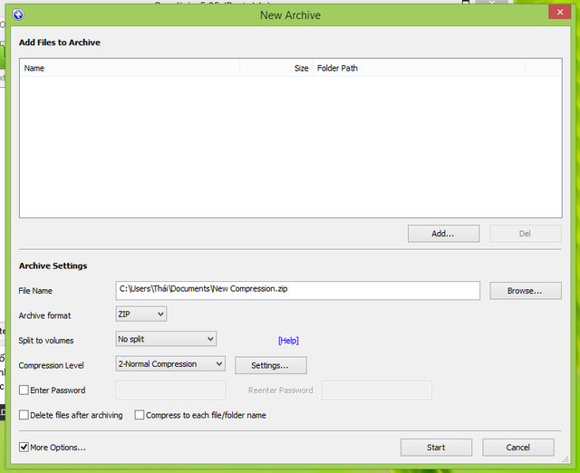Expand the Compression Level dropdown
580x473 pixels.
[170, 364]
